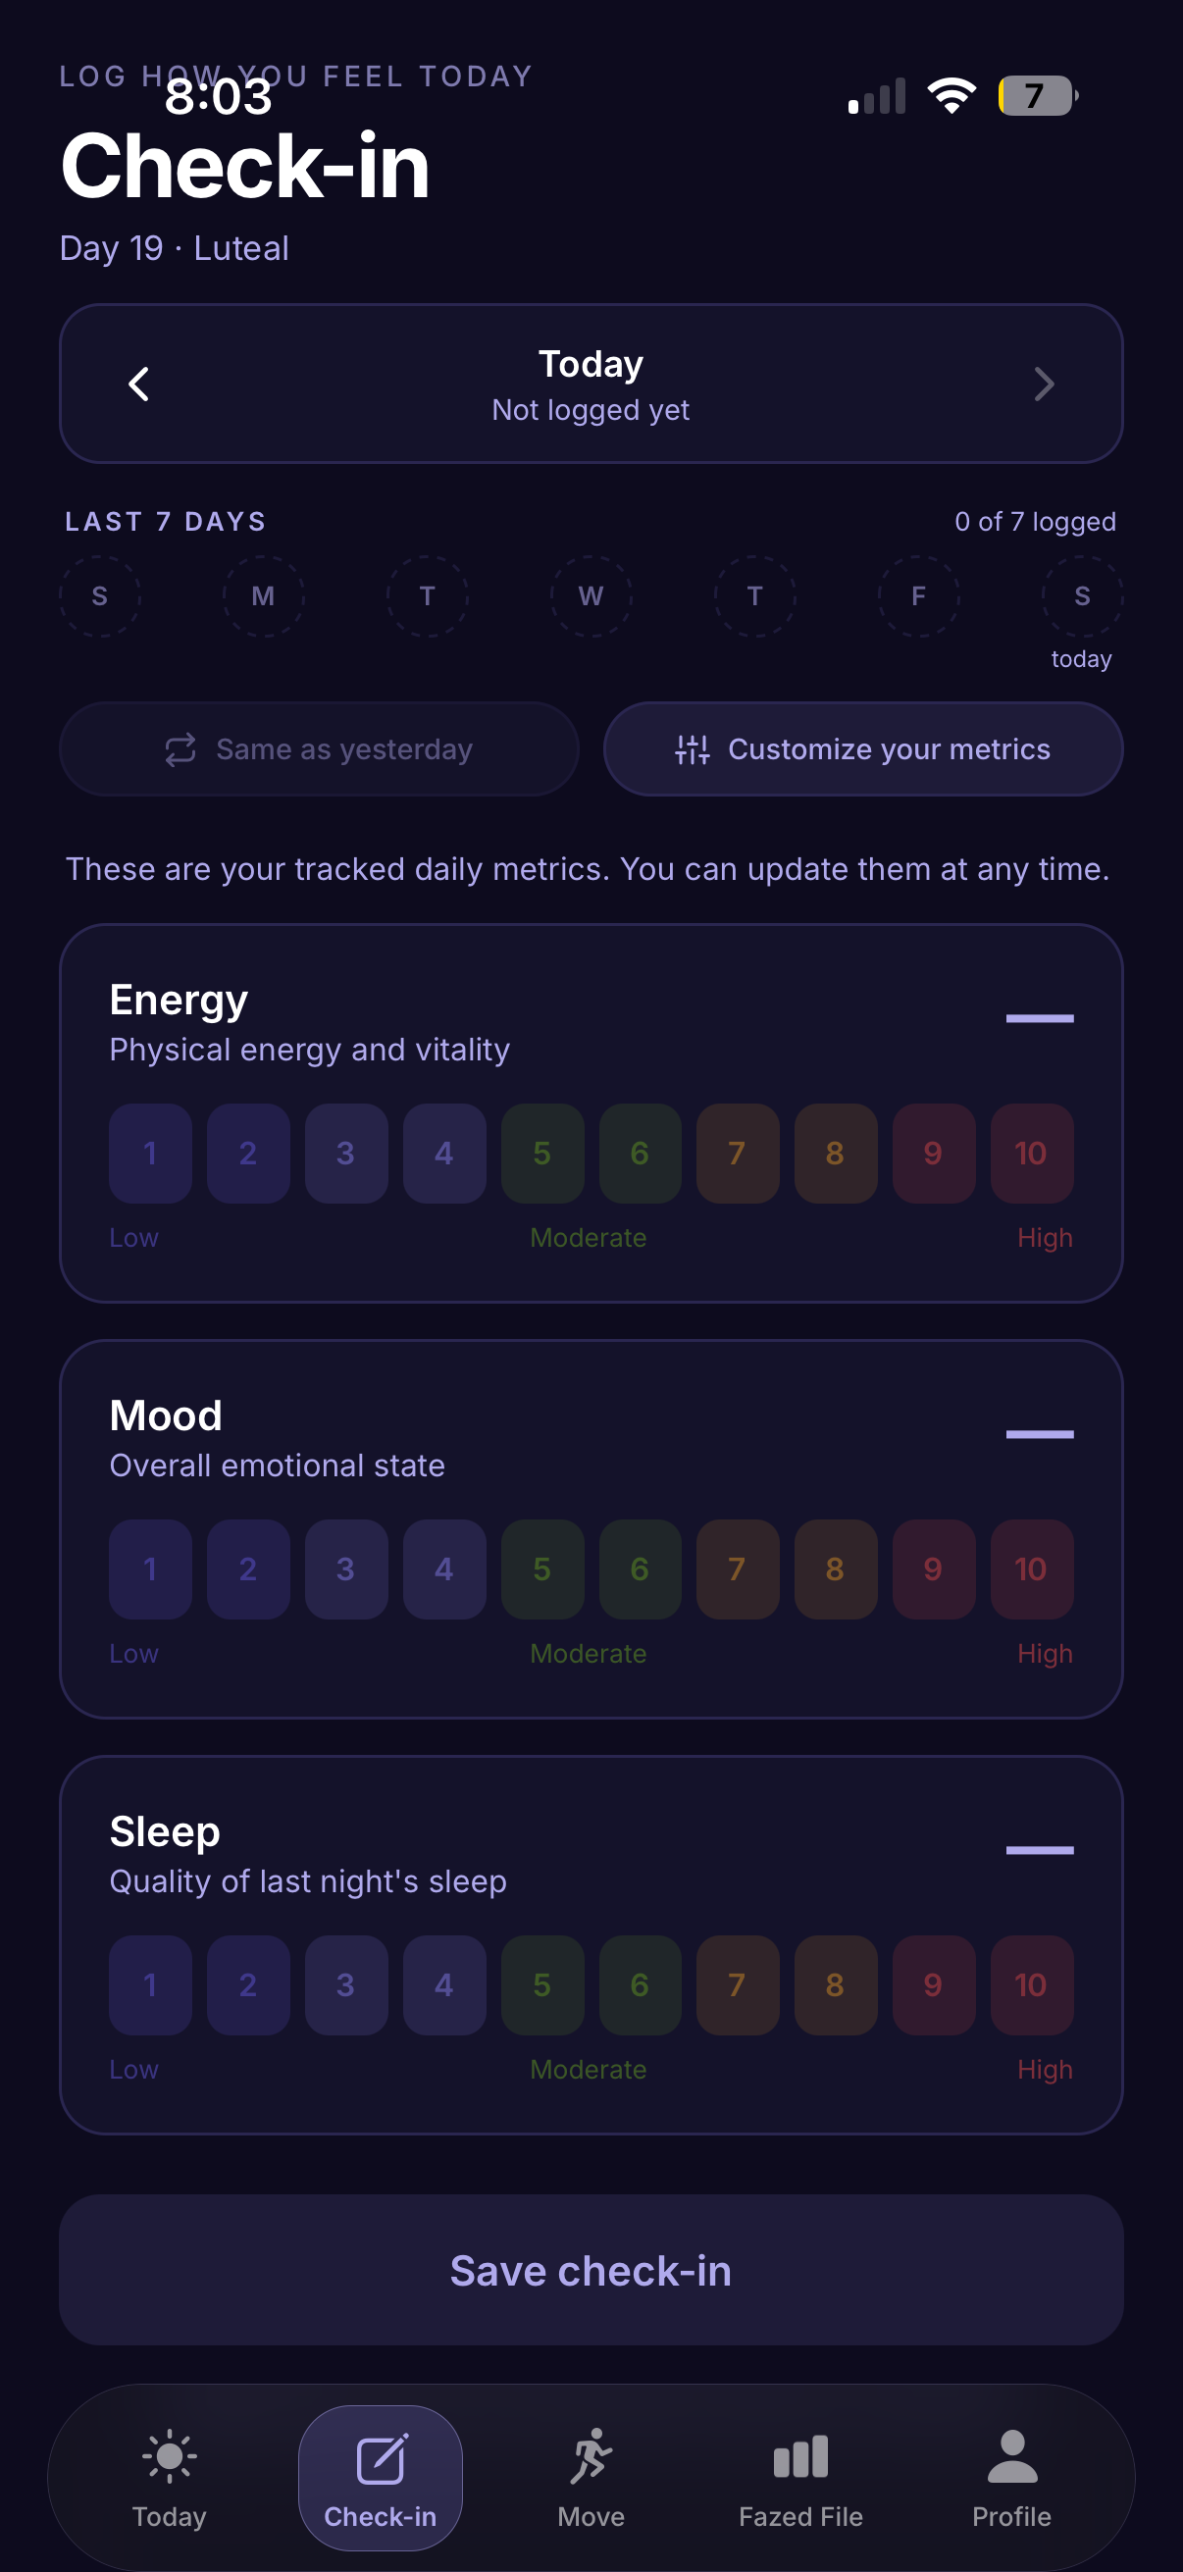The image size is (1183, 2572).
Task: Tap the Check-in pencil icon
Action: pyautogui.click(x=381, y=2458)
